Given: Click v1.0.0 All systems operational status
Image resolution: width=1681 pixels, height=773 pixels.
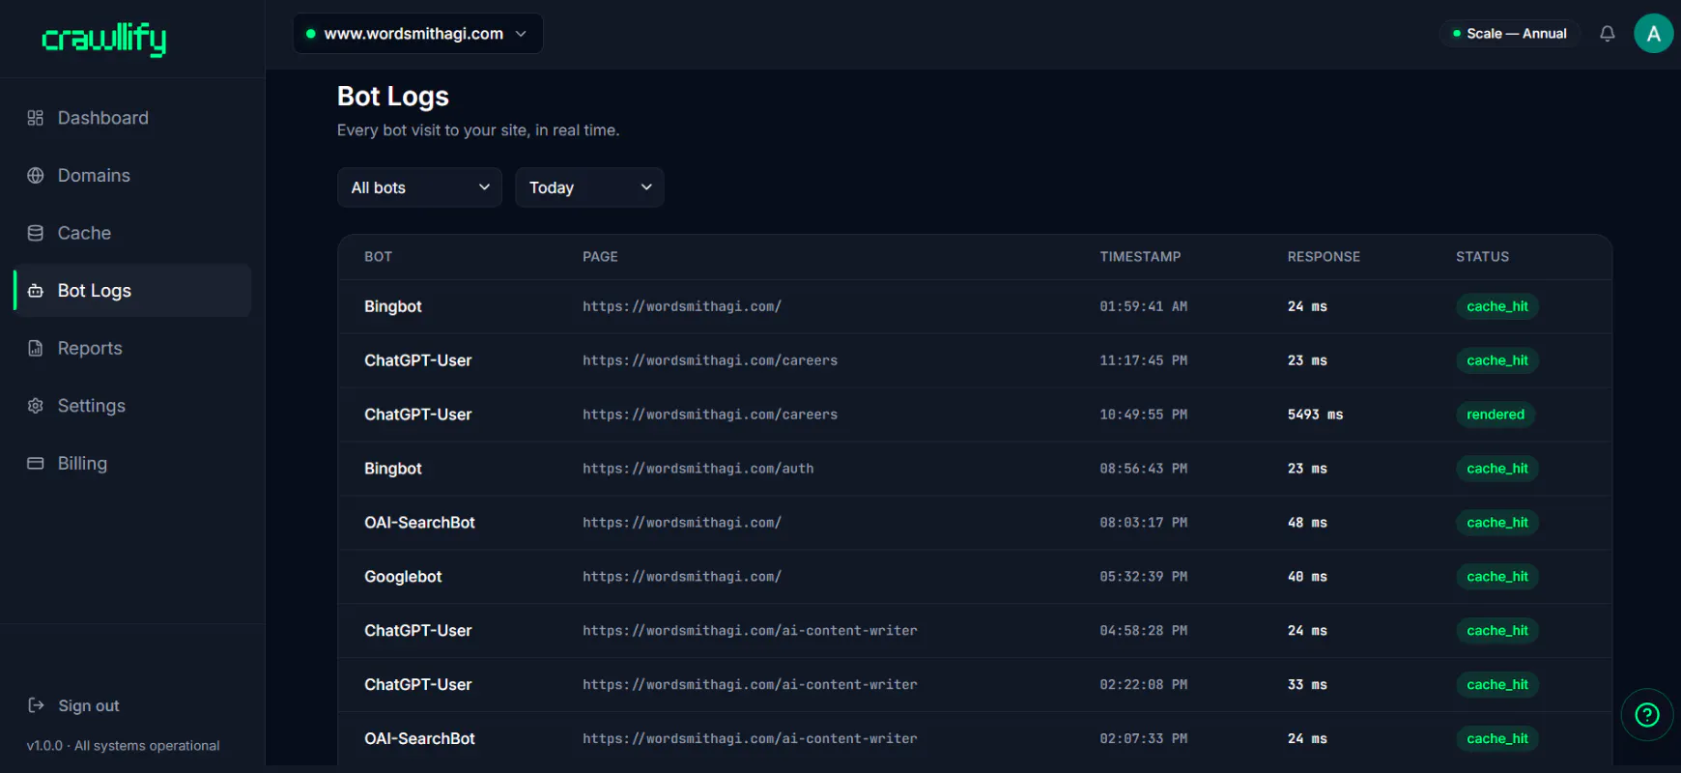Looking at the screenshot, I should [123, 746].
